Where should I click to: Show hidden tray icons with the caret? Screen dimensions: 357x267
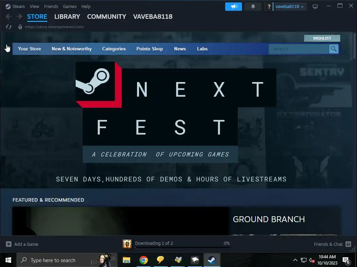pyautogui.click(x=295, y=260)
